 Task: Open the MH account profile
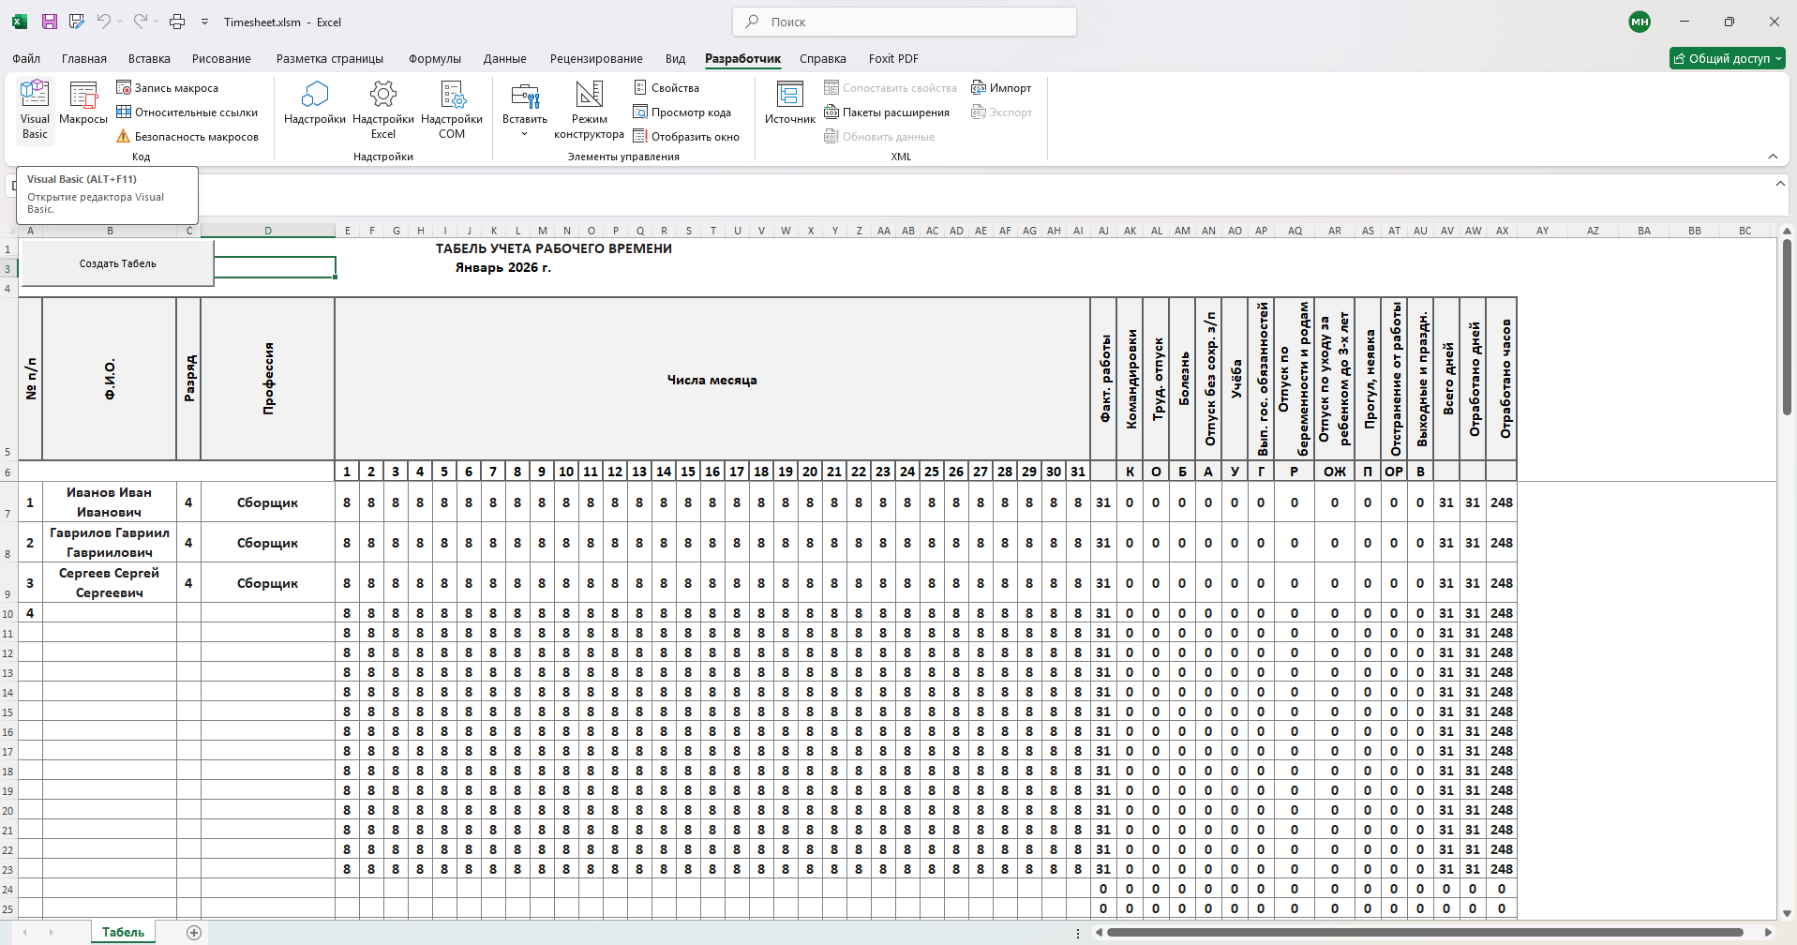pyautogui.click(x=1640, y=22)
